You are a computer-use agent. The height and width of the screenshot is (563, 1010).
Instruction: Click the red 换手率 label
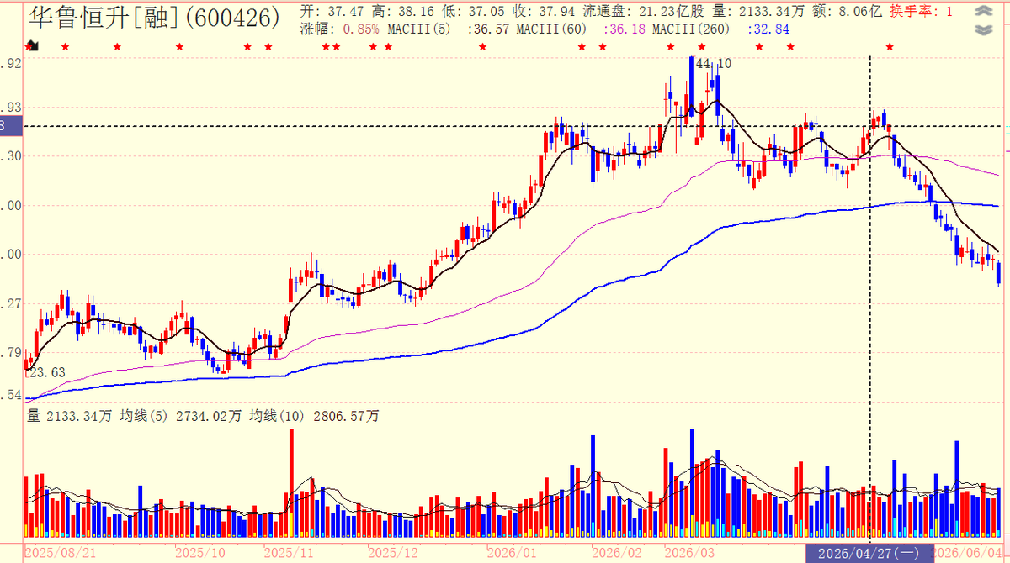(913, 11)
